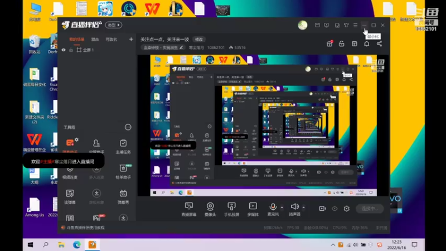This screenshot has width=446, height=251.
Task: Open taskbar search magnifier
Action: tap(46, 245)
